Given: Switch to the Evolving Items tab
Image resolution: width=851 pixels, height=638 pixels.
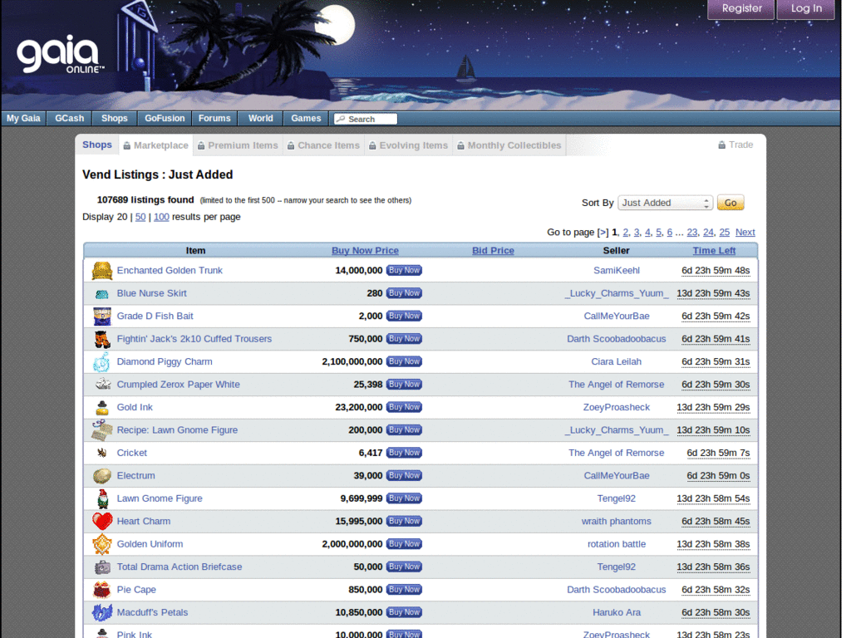Looking at the screenshot, I should 408,145.
